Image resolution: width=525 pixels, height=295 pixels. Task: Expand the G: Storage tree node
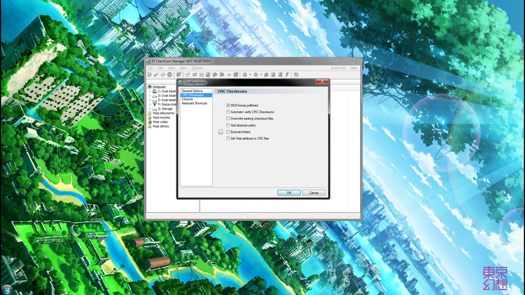point(150,109)
